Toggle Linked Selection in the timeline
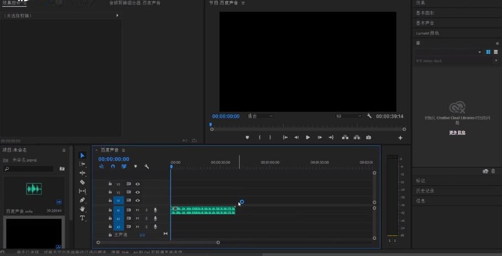Image resolution: width=502 pixels, height=256 pixels. 124,166
